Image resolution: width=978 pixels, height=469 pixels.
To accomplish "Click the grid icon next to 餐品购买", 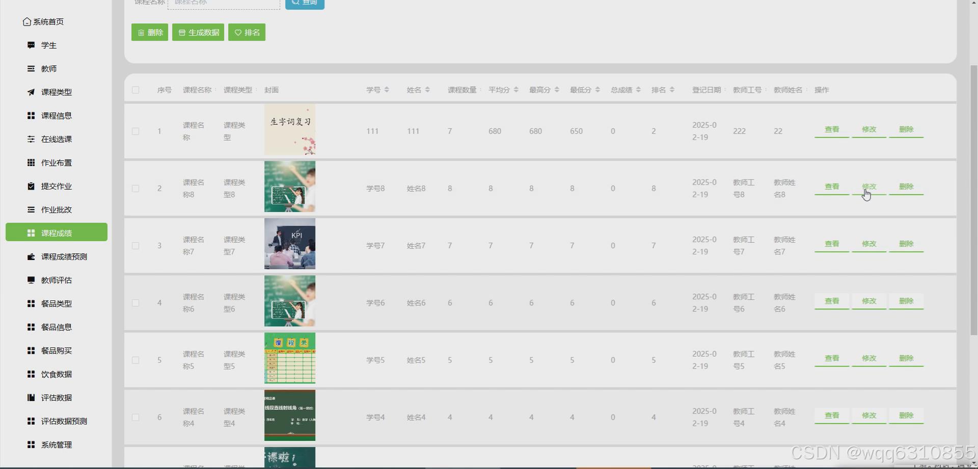I will point(31,350).
